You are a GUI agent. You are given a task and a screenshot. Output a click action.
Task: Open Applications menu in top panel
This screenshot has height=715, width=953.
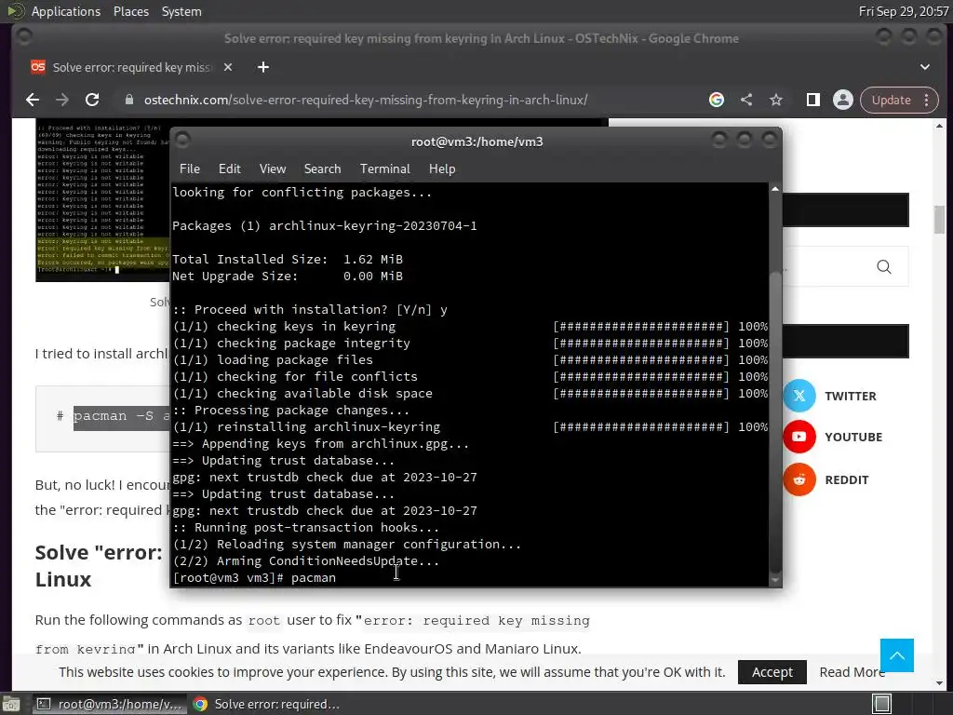[66, 11]
